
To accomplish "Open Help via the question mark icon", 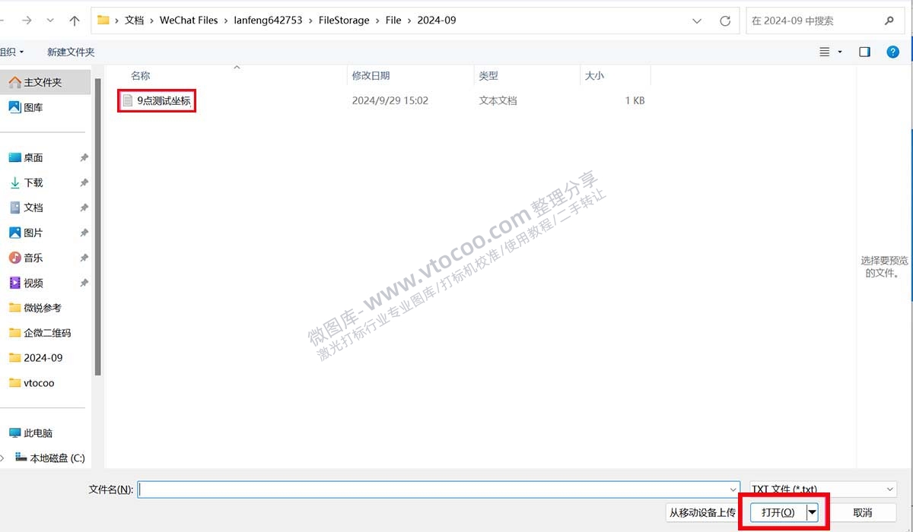I will (891, 52).
